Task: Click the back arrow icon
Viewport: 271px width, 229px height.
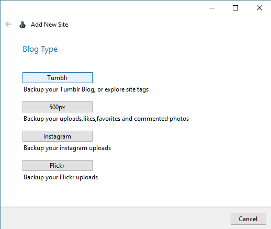Action: (8, 24)
